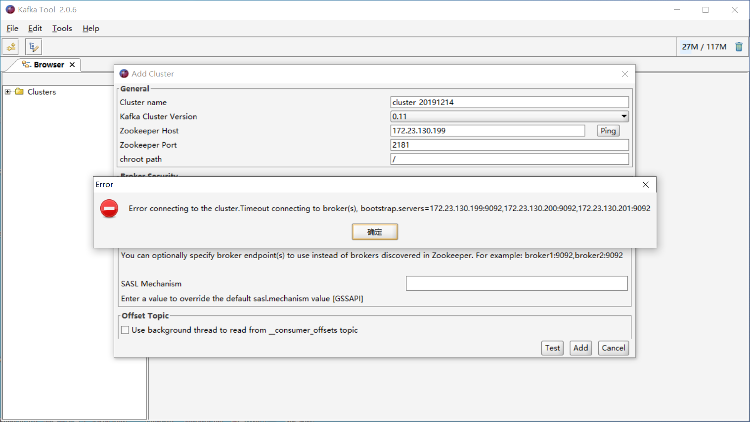Close the Browser tab
The image size is (750, 422).
[72, 65]
